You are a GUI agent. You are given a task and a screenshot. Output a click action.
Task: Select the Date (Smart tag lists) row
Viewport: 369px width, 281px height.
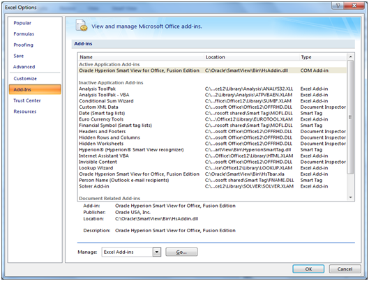pos(212,114)
